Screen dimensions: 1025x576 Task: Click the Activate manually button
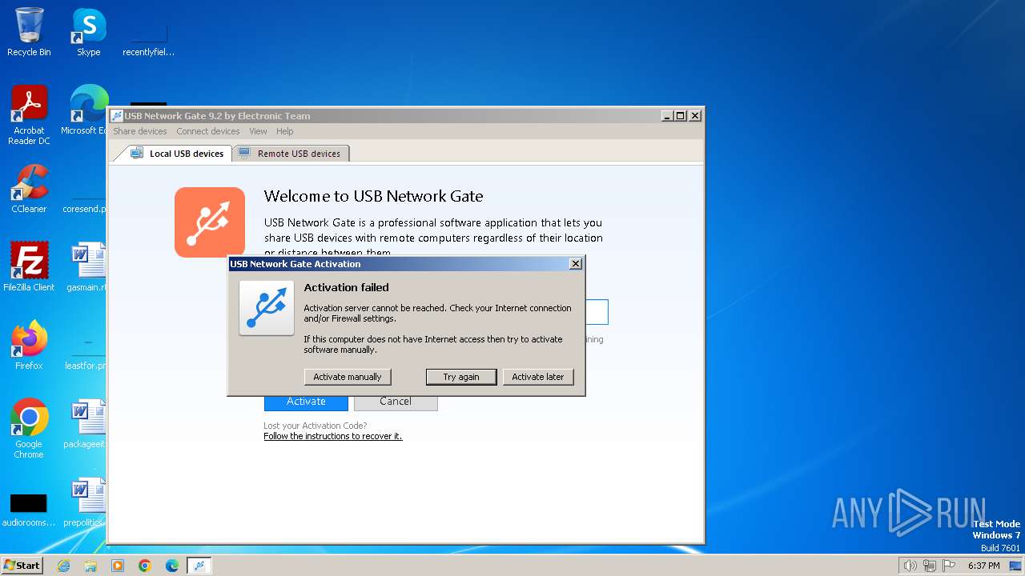coord(348,377)
